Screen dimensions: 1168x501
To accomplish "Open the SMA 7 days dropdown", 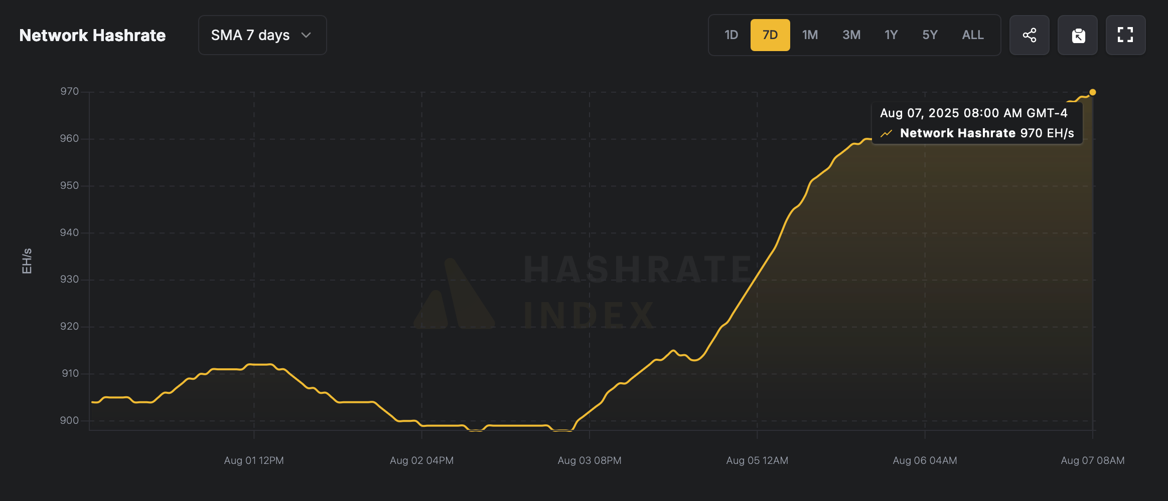I will (x=262, y=35).
